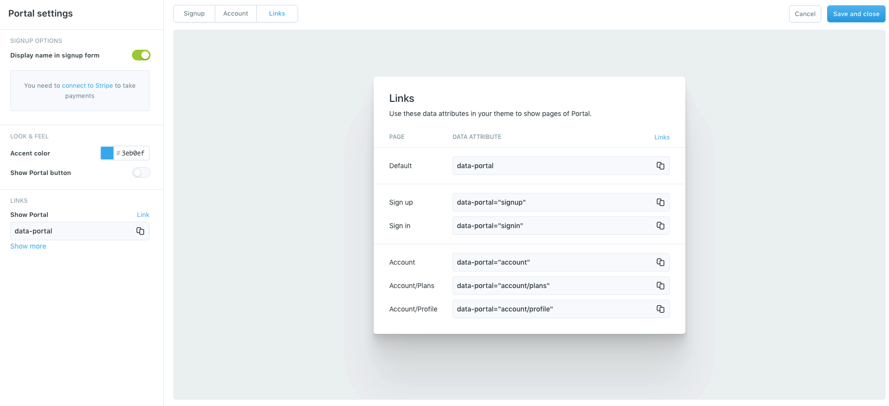Open the connect to Stripe link
The height and width of the screenshot is (406, 889).
tap(87, 86)
